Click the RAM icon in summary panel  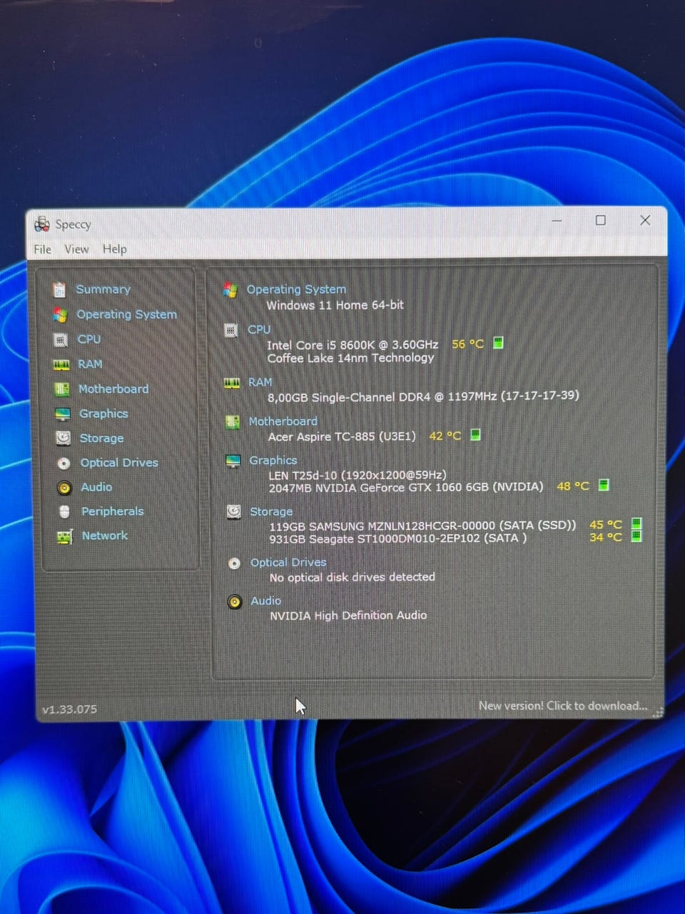232,383
